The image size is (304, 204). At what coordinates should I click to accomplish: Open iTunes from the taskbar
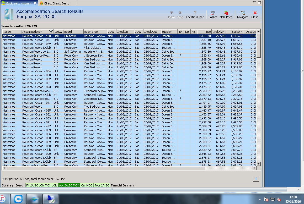(x=3, y=199)
